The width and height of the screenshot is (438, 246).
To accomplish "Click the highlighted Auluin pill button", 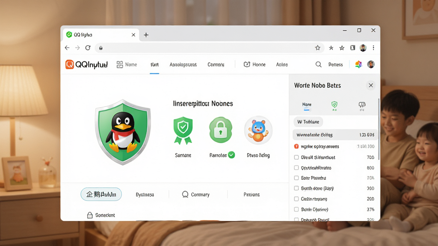I will [101, 194].
